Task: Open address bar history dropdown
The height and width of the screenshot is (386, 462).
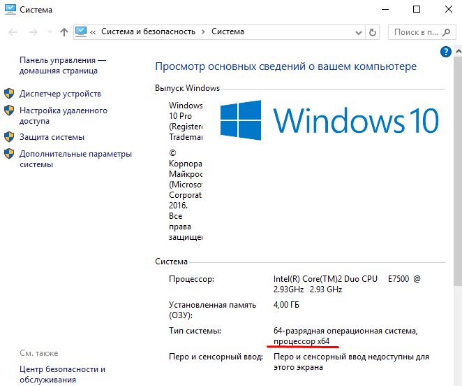Action: point(358,32)
